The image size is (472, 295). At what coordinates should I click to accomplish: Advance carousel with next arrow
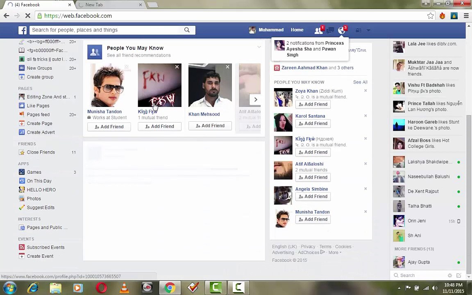(x=256, y=100)
